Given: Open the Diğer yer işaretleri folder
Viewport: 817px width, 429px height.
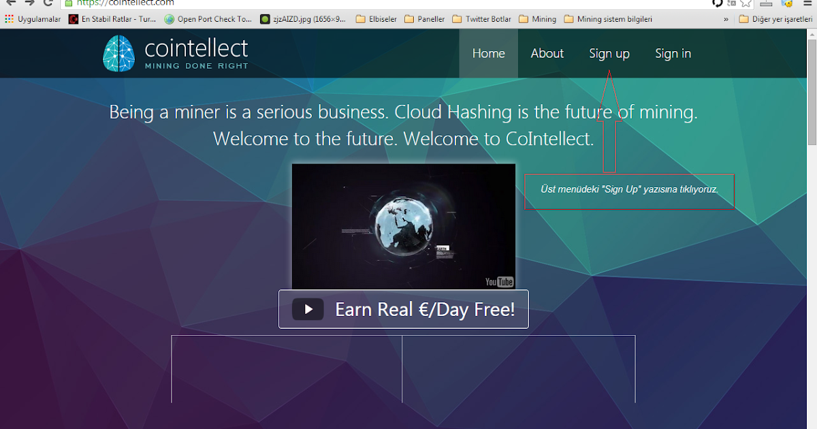Looking at the screenshot, I should [x=775, y=19].
